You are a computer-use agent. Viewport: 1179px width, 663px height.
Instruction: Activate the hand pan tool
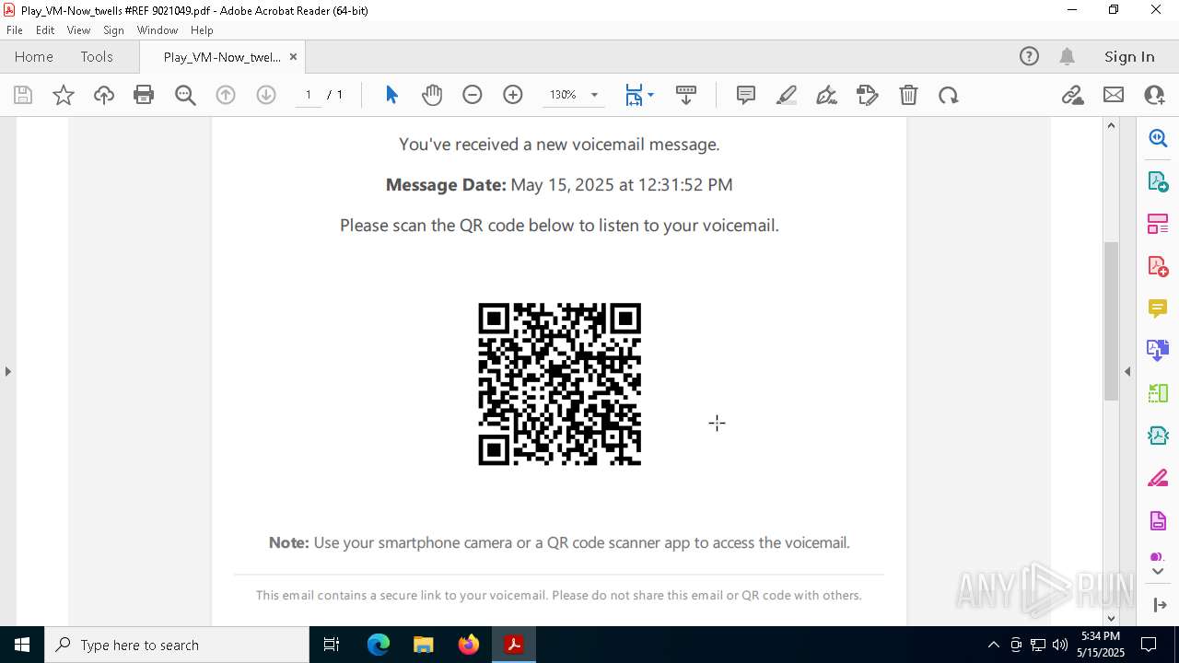[x=432, y=95]
